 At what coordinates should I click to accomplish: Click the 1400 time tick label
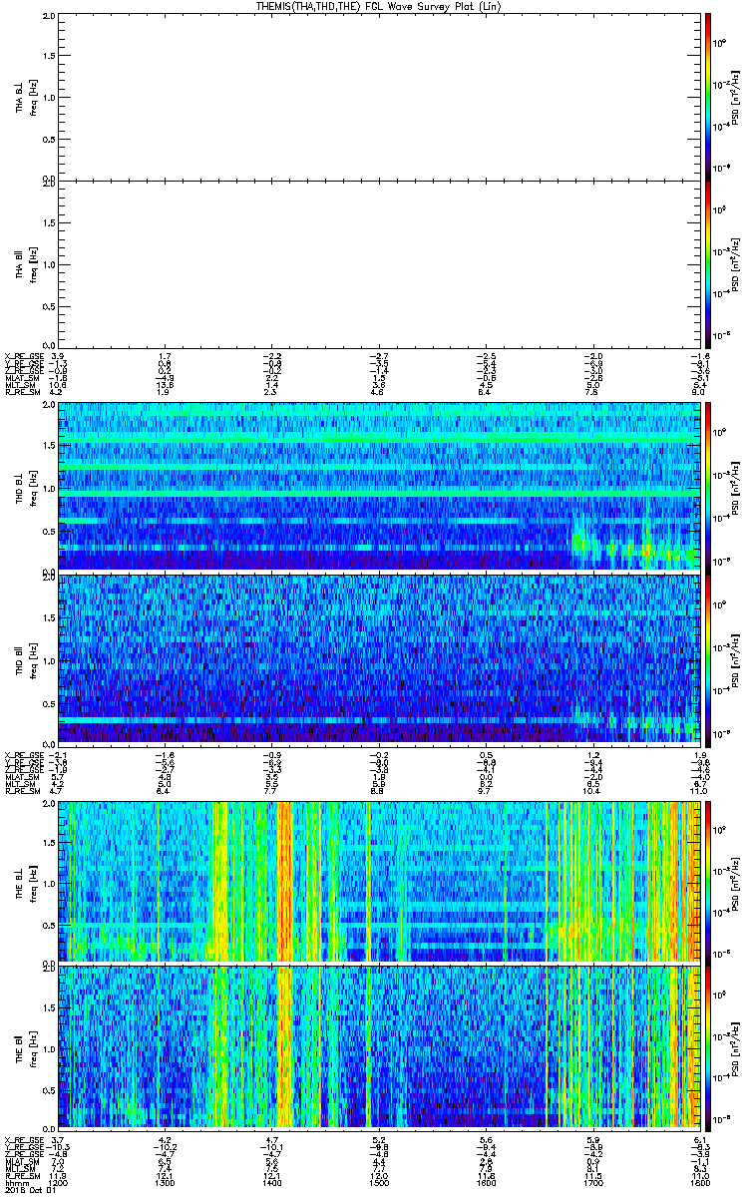pyautogui.click(x=271, y=1182)
